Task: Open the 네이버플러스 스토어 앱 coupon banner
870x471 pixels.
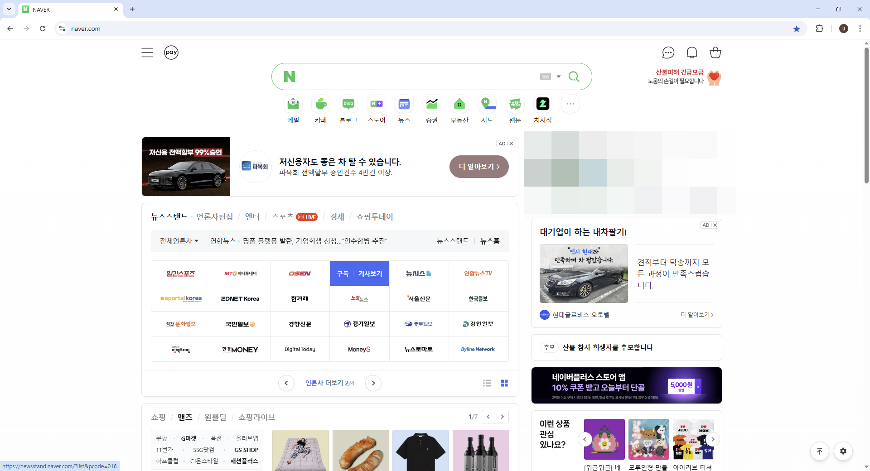Action: (x=626, y=385)
